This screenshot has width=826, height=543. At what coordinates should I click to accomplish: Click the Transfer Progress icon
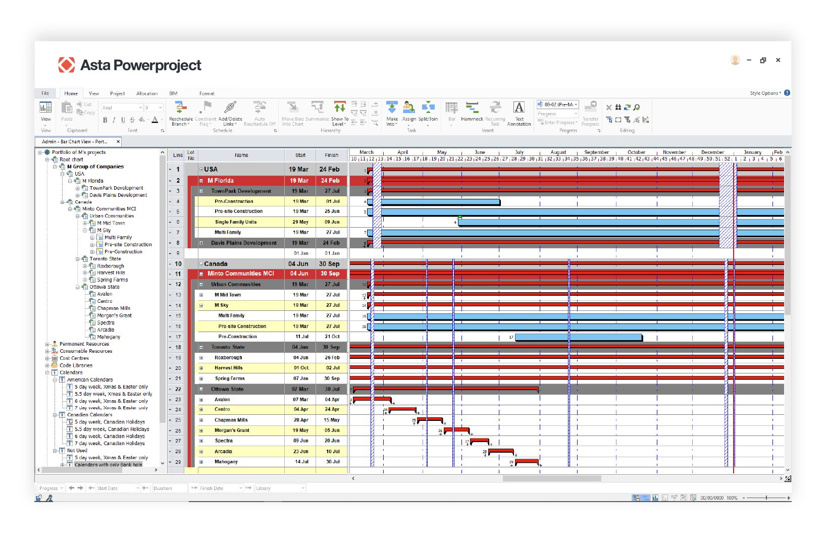[590, 106]
